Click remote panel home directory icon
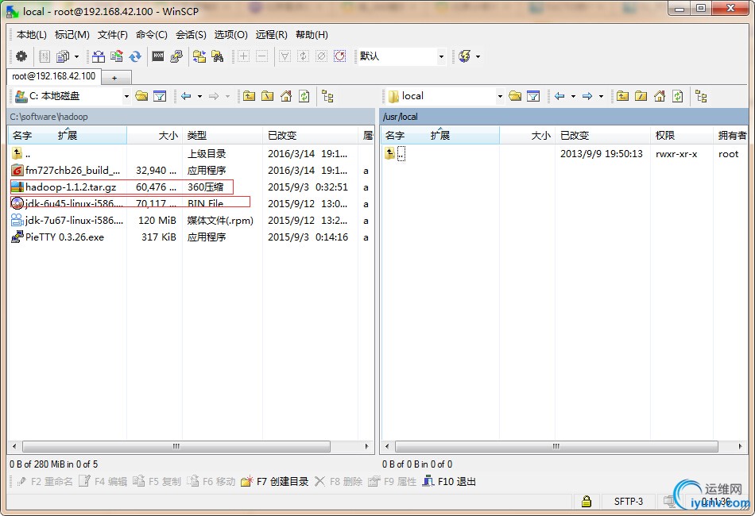 660,96
